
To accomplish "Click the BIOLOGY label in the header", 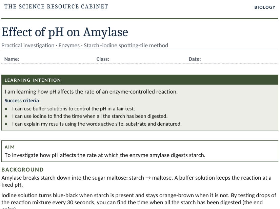I will pyautogui.click(x=265, y=7).
